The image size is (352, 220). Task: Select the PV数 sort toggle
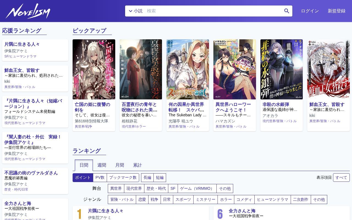100,178
